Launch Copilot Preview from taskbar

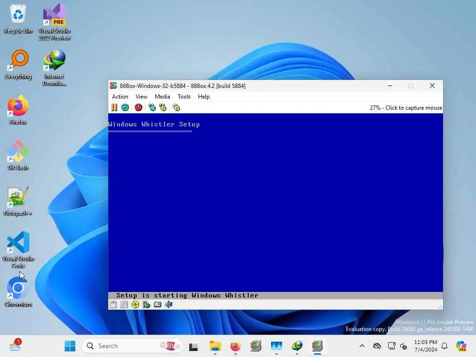pyautogui.click(x=461, y=346)
